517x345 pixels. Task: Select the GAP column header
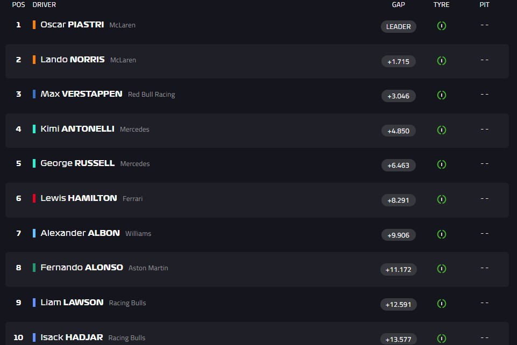398,5
